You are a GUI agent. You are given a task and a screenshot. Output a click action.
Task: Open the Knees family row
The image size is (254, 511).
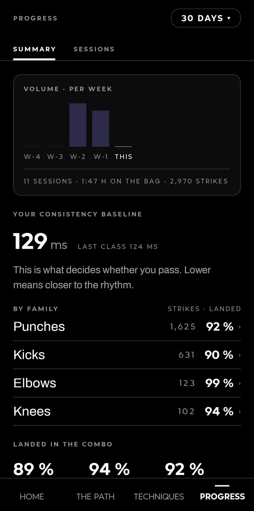[127, 411]
